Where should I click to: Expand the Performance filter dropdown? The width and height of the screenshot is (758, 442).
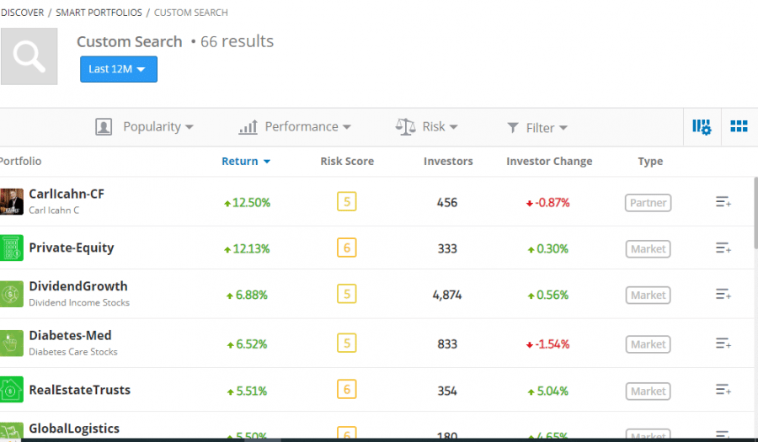tap(294, 127)
